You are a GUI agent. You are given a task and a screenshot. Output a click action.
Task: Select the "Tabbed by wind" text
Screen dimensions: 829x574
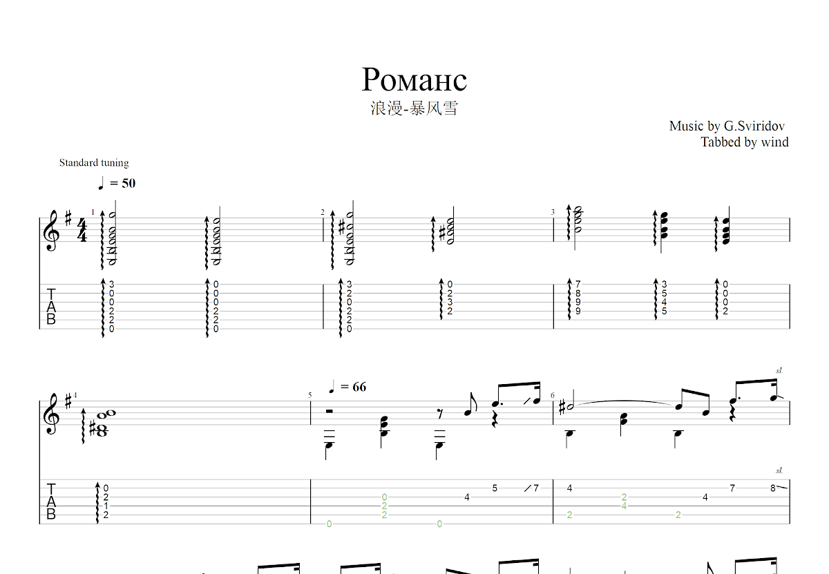pos(744,142)
